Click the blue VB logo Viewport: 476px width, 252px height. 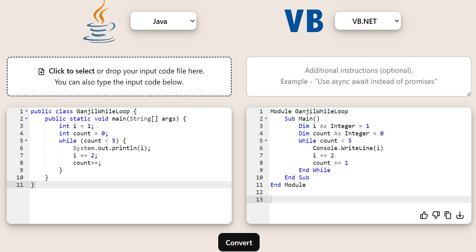pyautogui.click(x=304, y=21)
